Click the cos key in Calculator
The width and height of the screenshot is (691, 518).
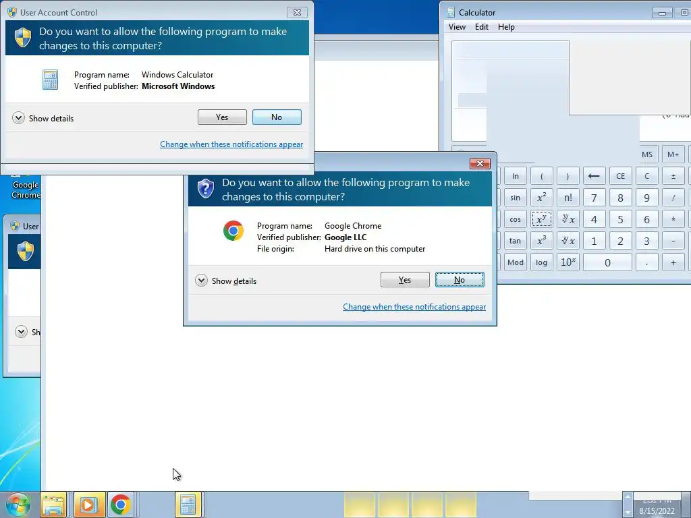[x=515, y=219]
